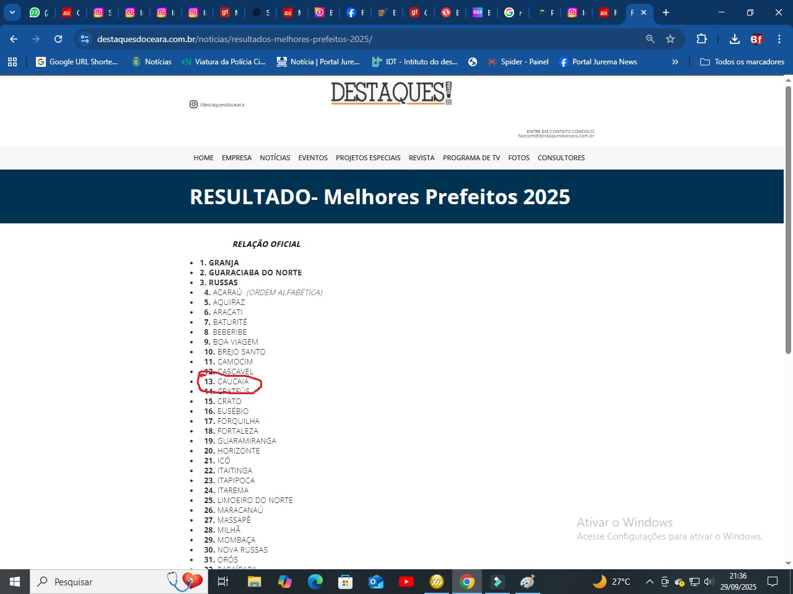
Task: Open the Chrome extensions puzzle icon
Action: coord(701,39)
